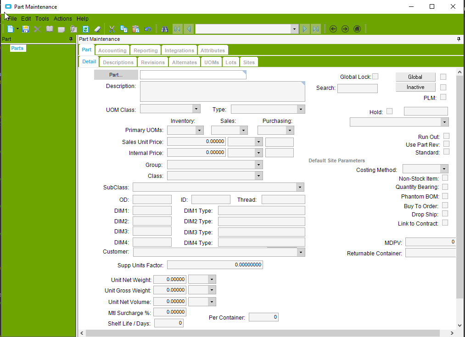Open search with the binoculars icon
The image size is (465, 337).
165,29
